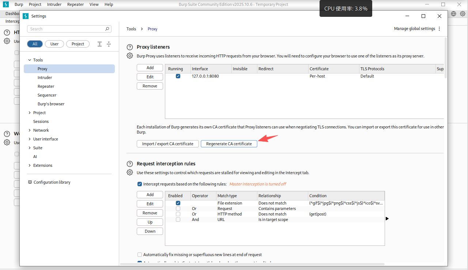Add a new interception rule
468x270 pixels.
150,195
